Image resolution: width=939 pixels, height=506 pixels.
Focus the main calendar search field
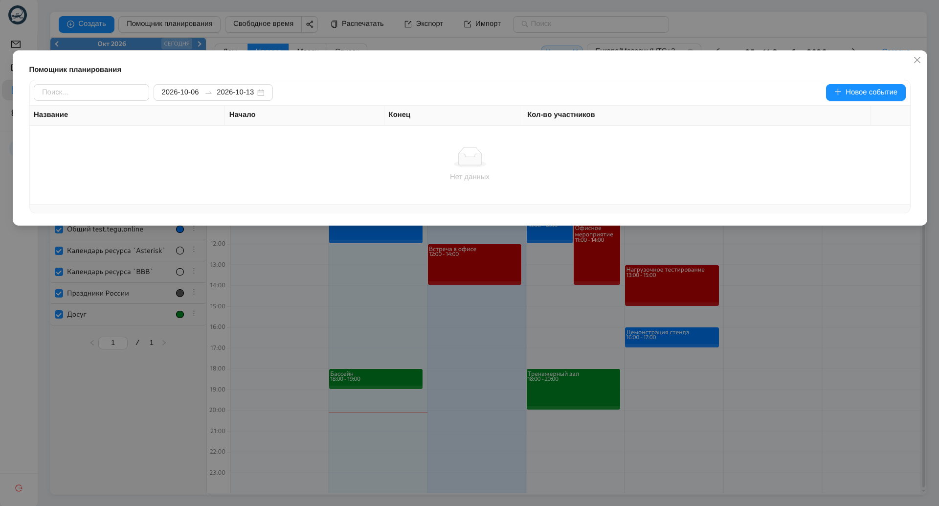click(x=591, y=24)
